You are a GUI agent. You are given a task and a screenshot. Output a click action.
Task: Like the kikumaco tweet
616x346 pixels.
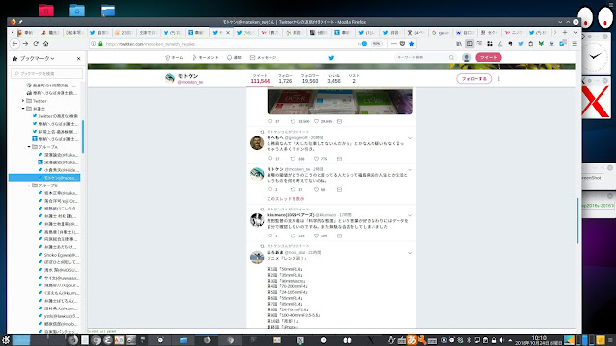tap(316, 235)
